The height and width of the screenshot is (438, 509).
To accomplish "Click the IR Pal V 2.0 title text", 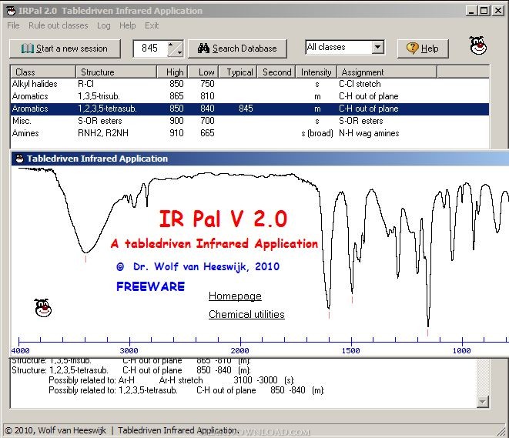I will coord(223,219).
